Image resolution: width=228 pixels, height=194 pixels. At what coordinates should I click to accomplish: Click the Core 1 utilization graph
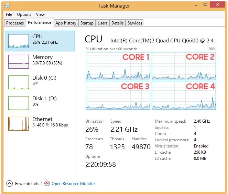coord(118,66)
